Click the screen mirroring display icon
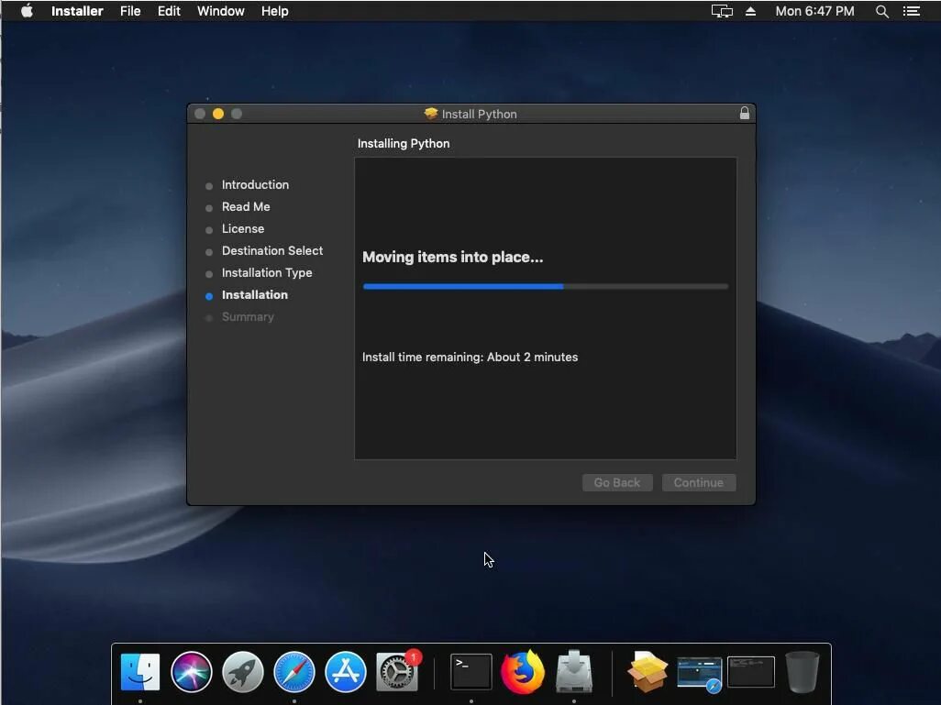 tap(722, 11)
